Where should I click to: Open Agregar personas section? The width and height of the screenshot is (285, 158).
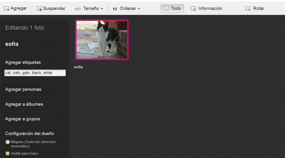coord(23,90)
